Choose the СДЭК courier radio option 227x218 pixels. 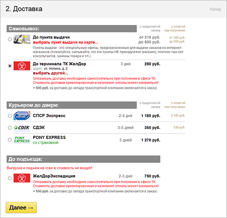tap(10, 128)
